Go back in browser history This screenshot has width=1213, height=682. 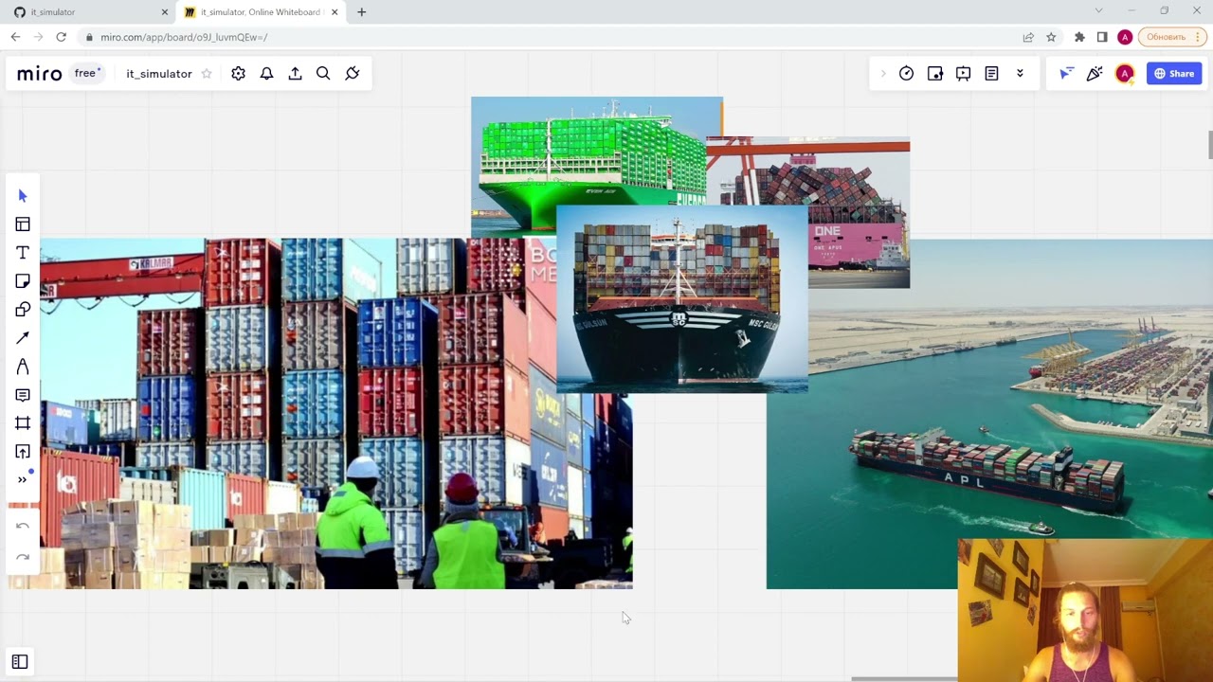(x=15, y=37)
